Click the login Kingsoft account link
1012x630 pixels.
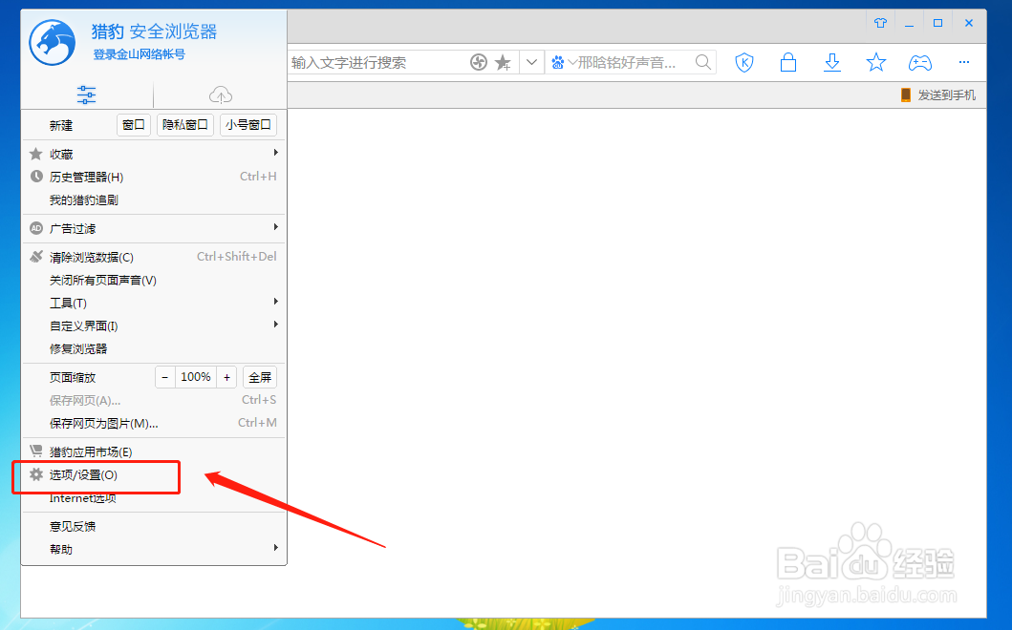139,54
